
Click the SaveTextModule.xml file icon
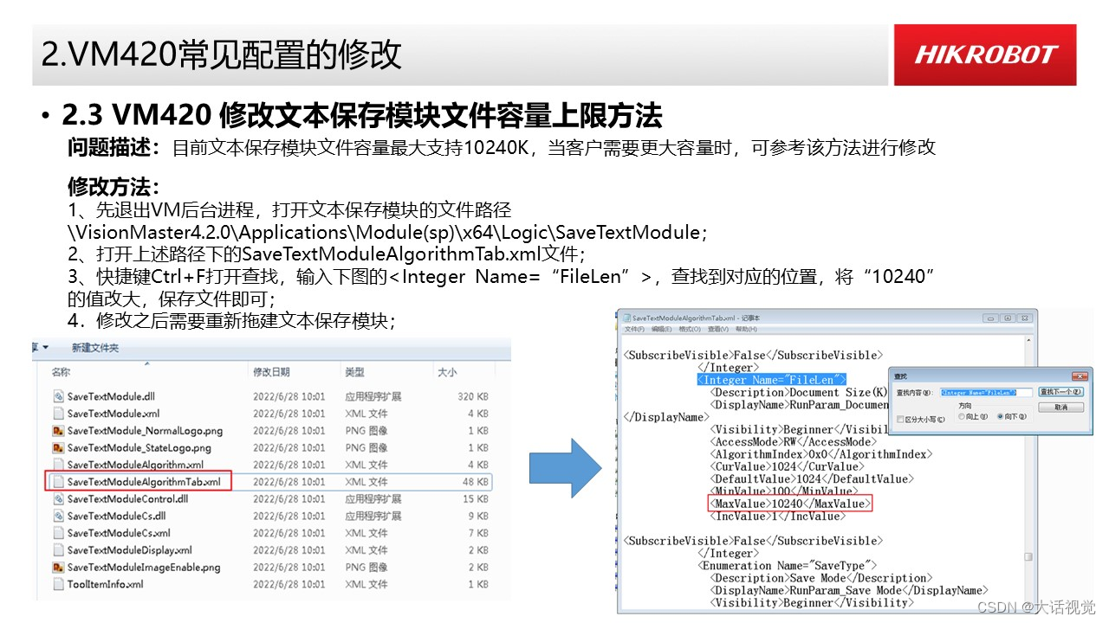click(58, 414)
